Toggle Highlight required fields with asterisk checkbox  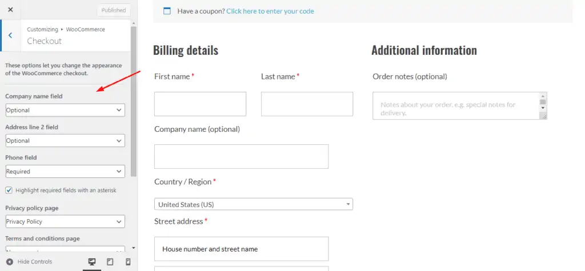(9, 190)
